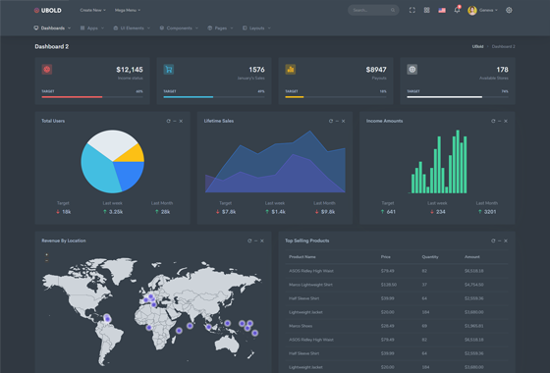Click the 3201 Last Month value
The height and width of the screenshot is (373, 550).
490,212
